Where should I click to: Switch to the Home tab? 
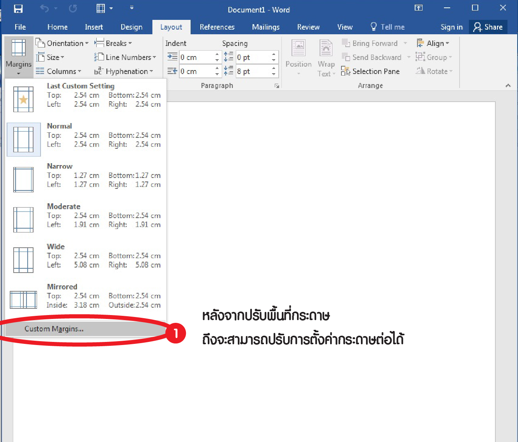coord(57,27)
